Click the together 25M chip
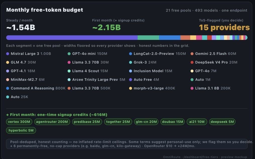This screenshot has height=159, width=255. pos(118,122)
